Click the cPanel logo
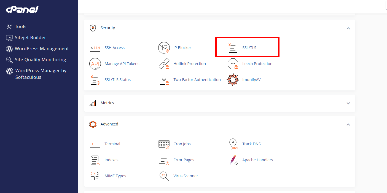Image resolution: width=387 pixels, height=193 pixels. [22, 9]
